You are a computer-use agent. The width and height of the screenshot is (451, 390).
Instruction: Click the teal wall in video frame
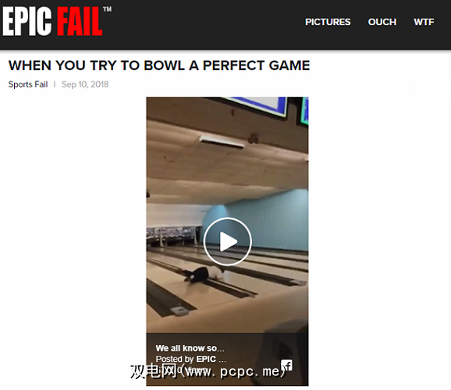(x=259, y=218)
